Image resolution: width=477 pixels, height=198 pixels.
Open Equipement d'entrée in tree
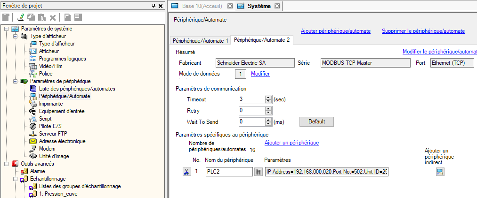pos(62,111)
